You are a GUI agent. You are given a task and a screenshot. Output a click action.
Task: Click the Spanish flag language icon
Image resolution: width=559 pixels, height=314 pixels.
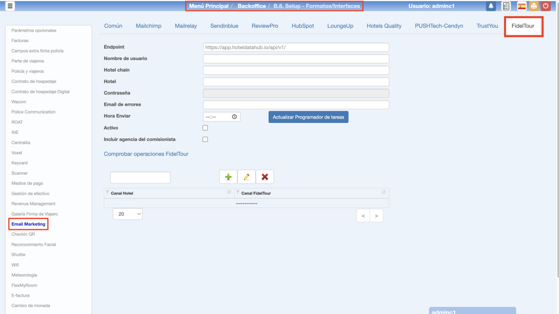coord(521,6)
